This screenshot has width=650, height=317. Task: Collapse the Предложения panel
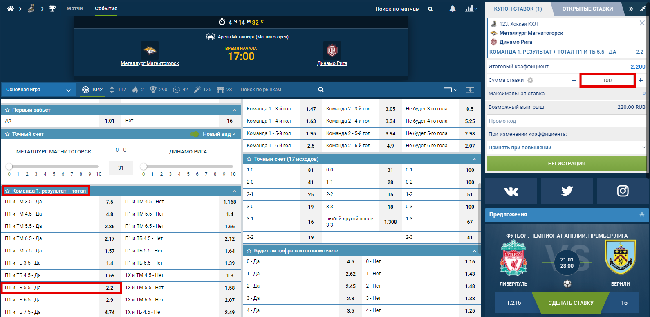(642, 214)
